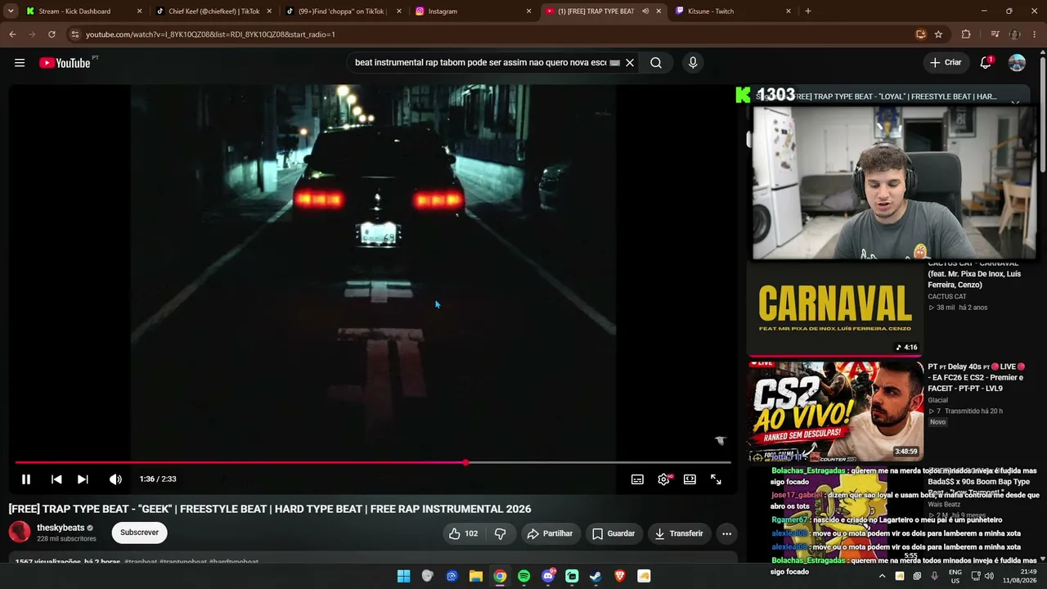Open the YouTube hamburger guide menu
Viewport: 1047px width, 589px height.
(x=20, y=63)
